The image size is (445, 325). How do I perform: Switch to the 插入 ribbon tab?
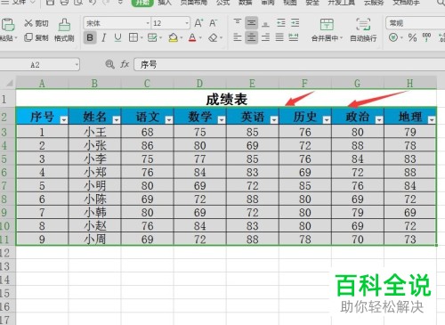coord(165,3)
